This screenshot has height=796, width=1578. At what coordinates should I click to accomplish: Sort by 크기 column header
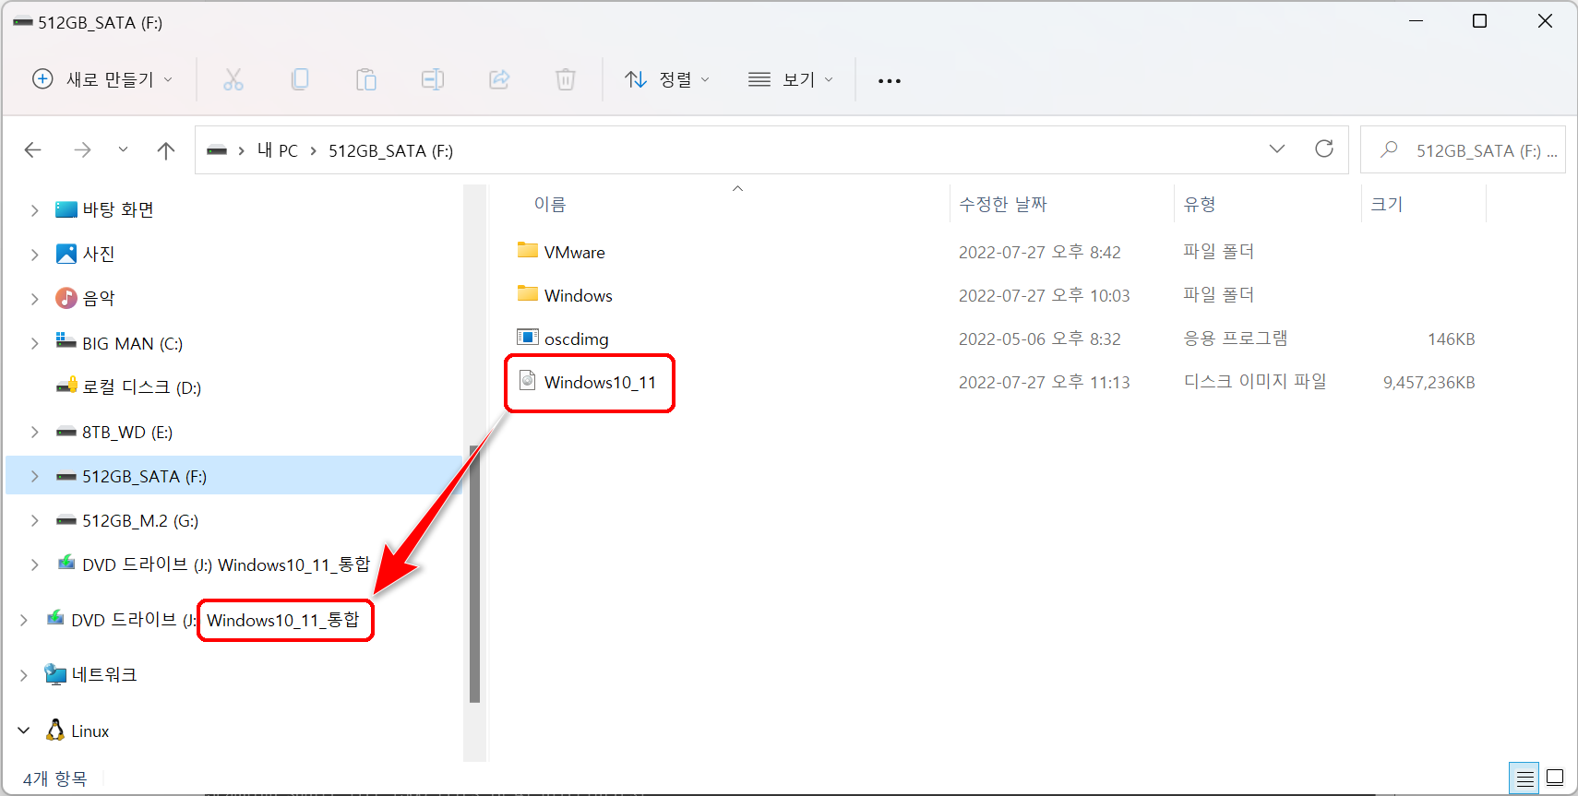1387,204
